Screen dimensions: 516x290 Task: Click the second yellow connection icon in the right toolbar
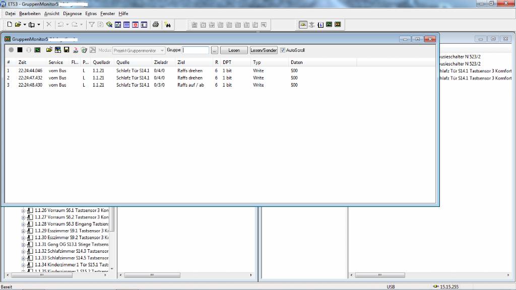[x=311, y=25]
